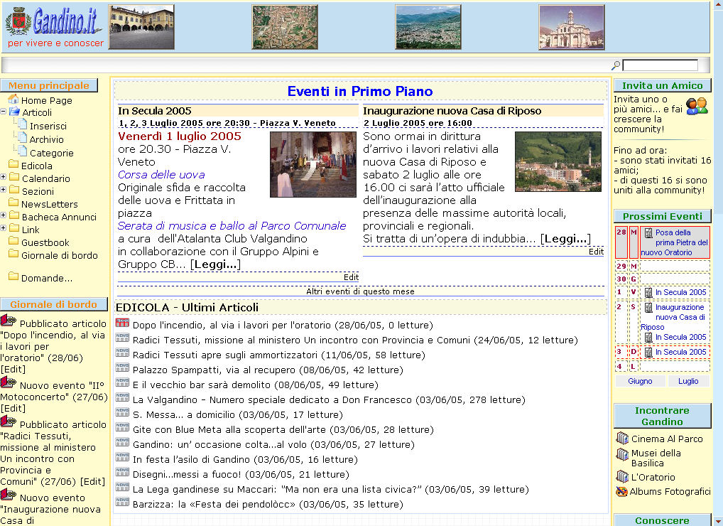Click the Albums Fotografici icon
The height and width of the screenshot is (526, 723).
[x=621, y=491]
